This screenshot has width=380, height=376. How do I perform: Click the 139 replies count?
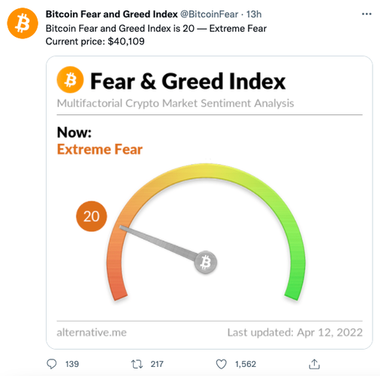coord(72,364)
